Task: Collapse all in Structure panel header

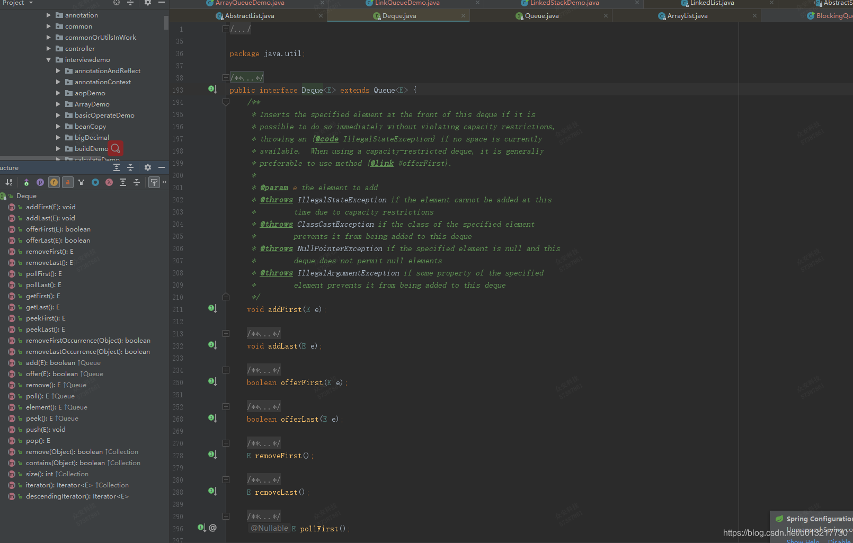Action: [x=130, y=167]
